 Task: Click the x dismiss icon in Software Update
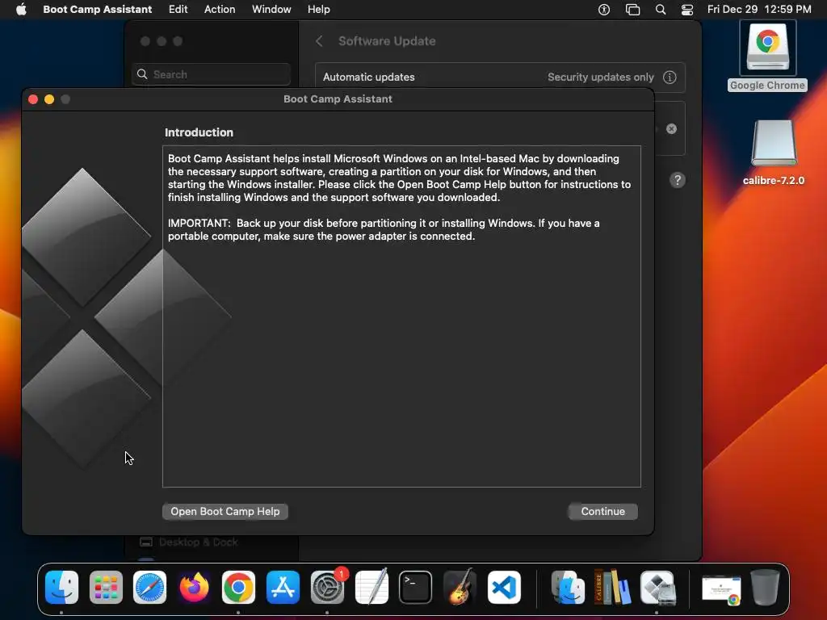(671, 128)
